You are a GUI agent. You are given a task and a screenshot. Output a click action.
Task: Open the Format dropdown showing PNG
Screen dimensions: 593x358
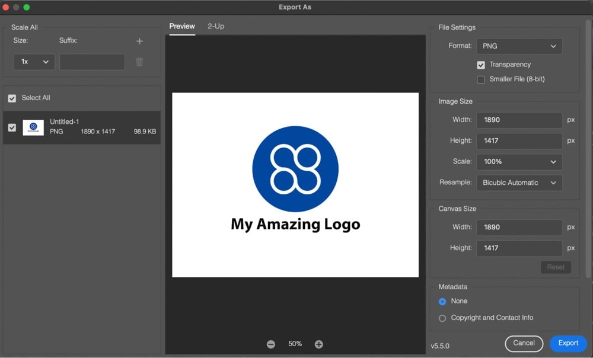[519, 46]
